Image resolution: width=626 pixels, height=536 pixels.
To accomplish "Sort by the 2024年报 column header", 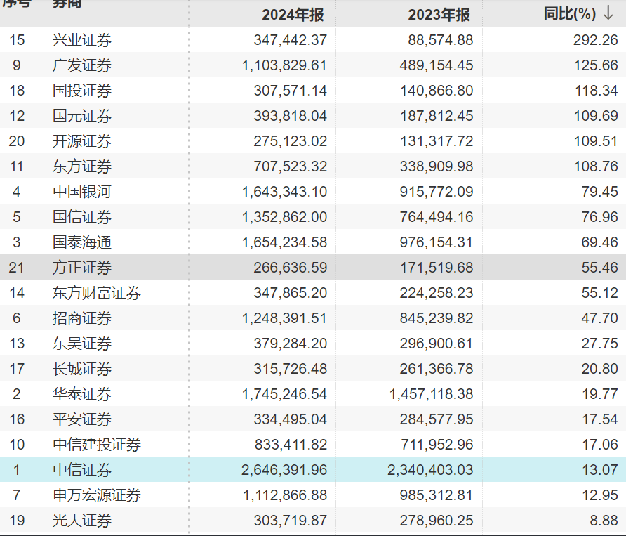I will (x=293, y=14).
